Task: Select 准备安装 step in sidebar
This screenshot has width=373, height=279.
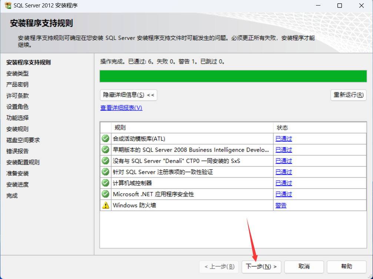Action: pyautogui.click(x=17, y=174)
